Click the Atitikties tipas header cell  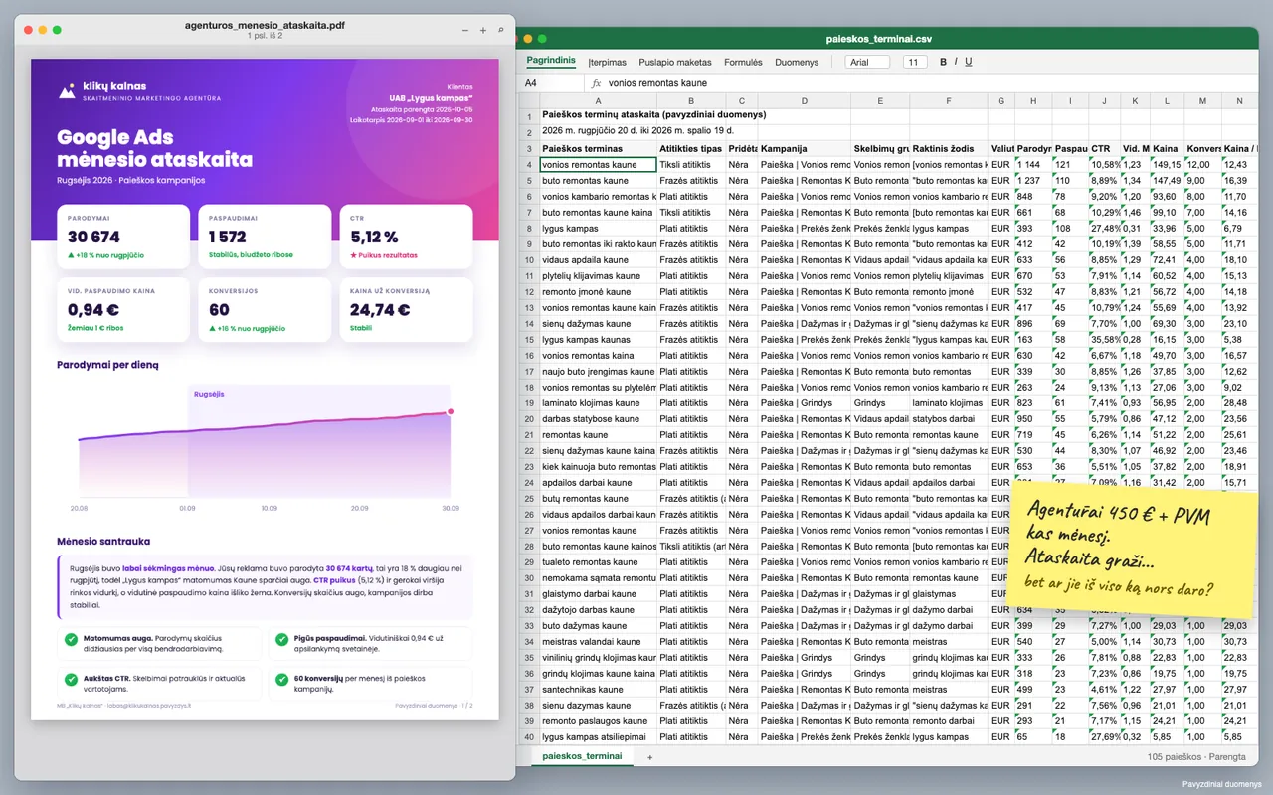pos(691,149)
